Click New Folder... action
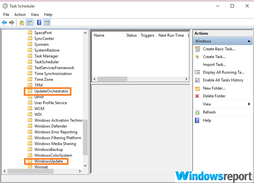The height and width of the screenshot is (183, 254). (x=214, y=88)
